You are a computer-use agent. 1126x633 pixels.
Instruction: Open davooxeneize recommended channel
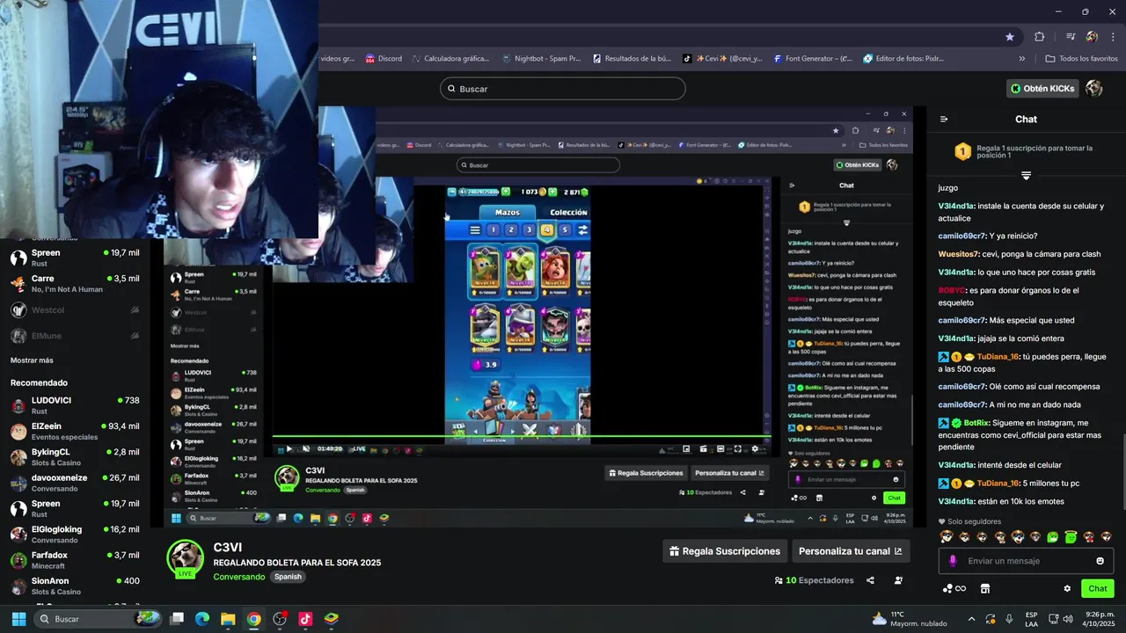75,483
